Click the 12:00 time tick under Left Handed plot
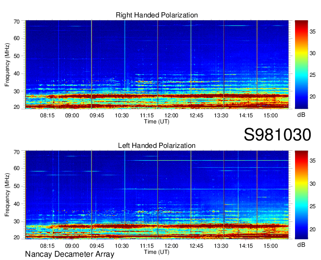 [x=171, y=246]
